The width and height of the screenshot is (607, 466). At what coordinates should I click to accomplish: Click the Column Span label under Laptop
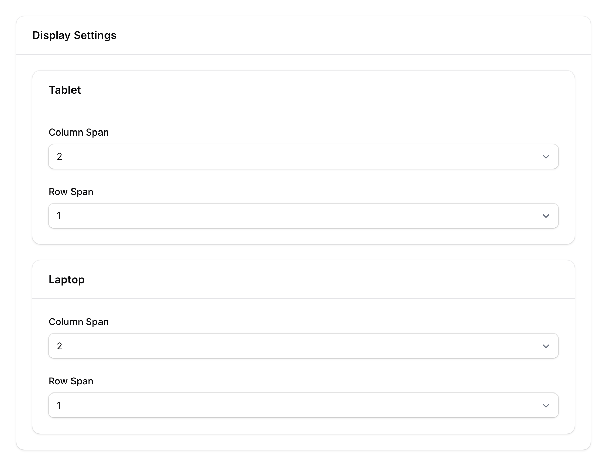pos(79,322)
